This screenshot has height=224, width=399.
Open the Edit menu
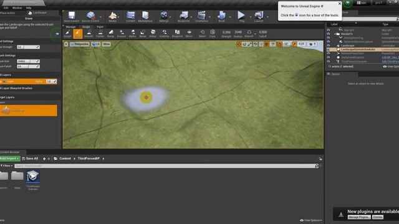click(x=6, y=8)
